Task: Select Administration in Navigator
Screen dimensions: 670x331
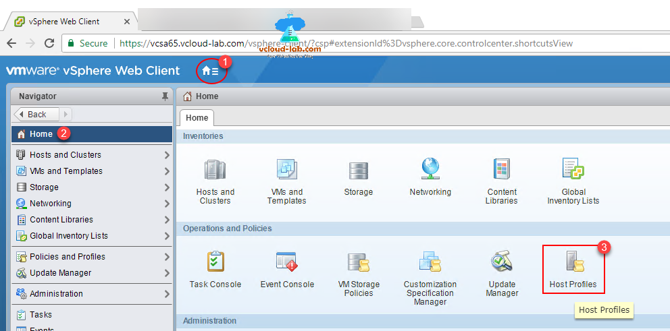Action: [x=92, y=294]
